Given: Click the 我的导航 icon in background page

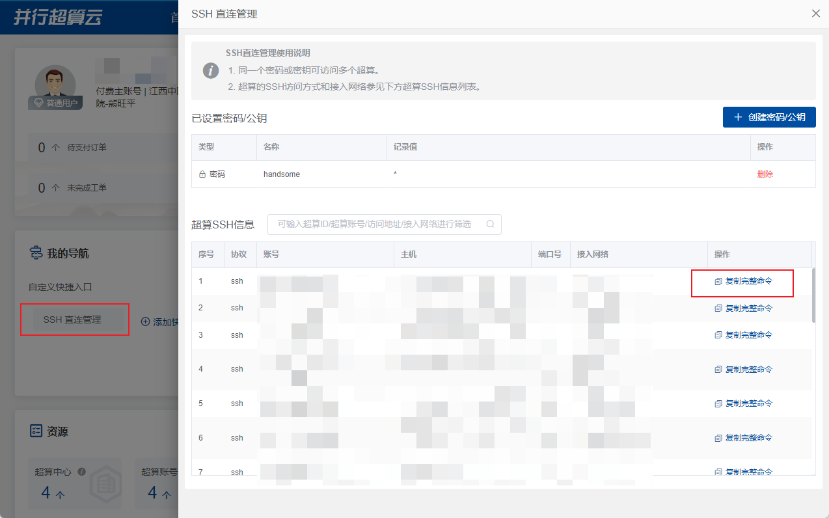Looking at the screenshot, I should click(x=36, y=253).
